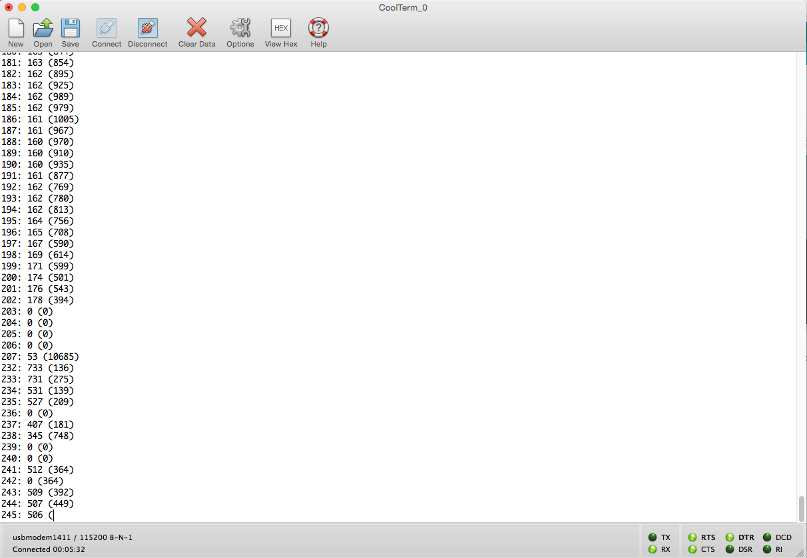The height and width of the screenshot is (558, 807).
Task: Click the line "191: 161 (877)"
Action: click(37, 176)
